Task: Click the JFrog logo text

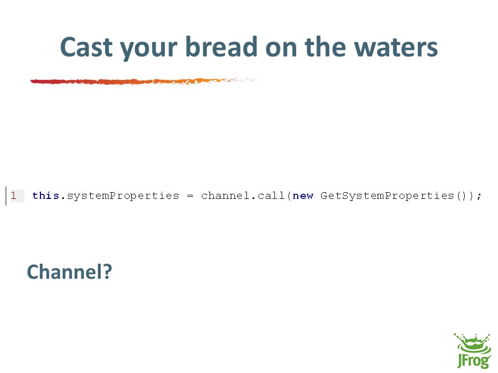Action: (474, 361)
